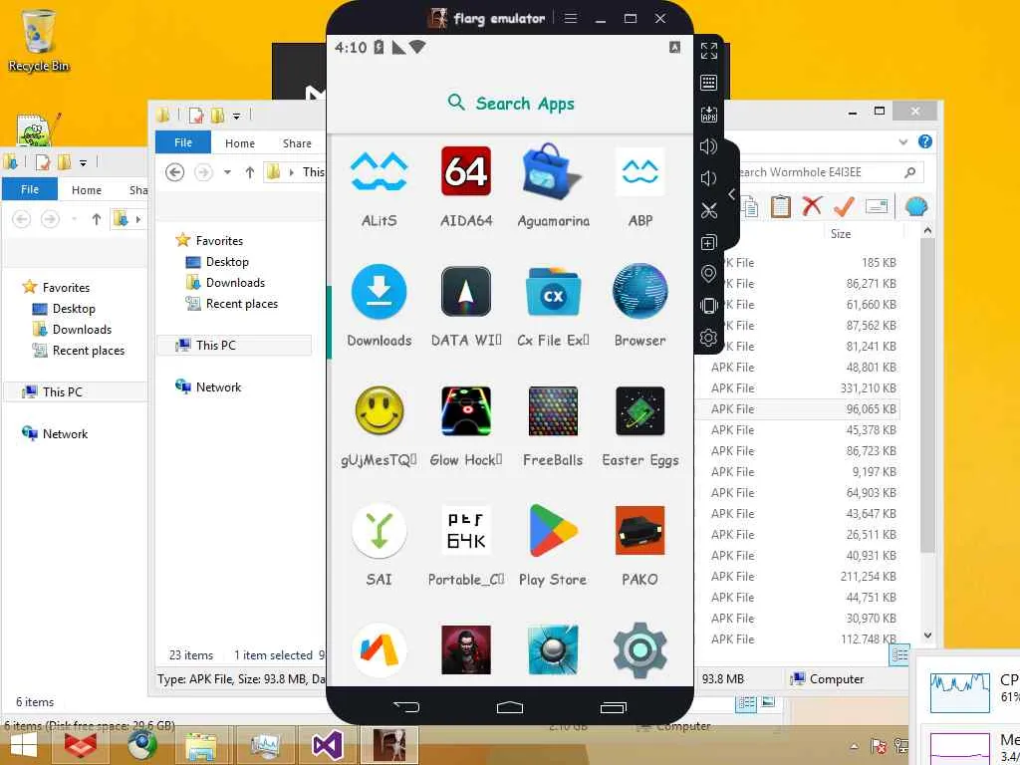This screenshot has height=765, width=1020.
Task: Click the install APK sidebar icon
Action: pyautogui.click(x=708, y=115)
